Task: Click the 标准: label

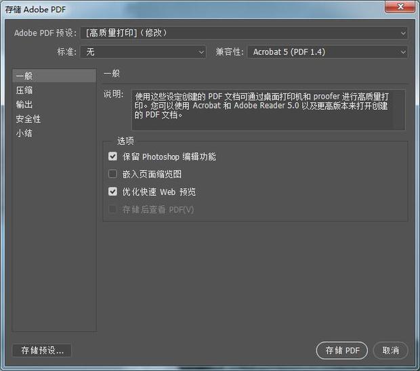Action: (66, 51)
